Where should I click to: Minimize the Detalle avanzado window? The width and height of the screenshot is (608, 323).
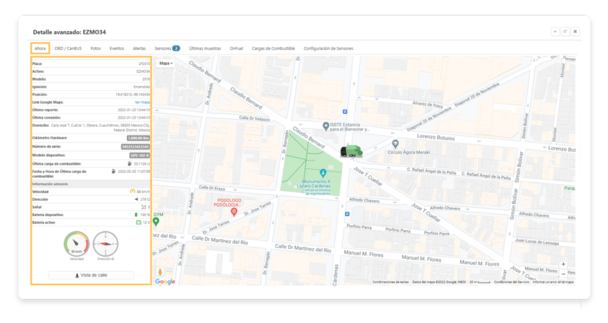pyautogui.click(x=556, y=32)
